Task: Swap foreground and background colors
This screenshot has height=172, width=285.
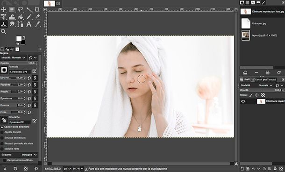Action: 24,37
